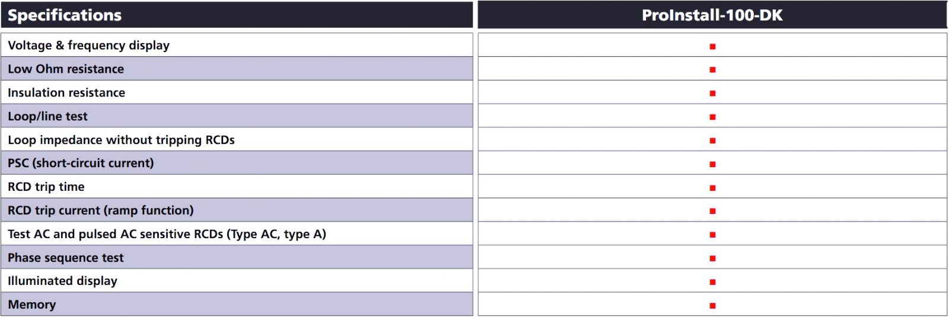Screen dimensions: 949x317
Task: Click the red marker in Loop/line test row
Action: coord(712,117)
